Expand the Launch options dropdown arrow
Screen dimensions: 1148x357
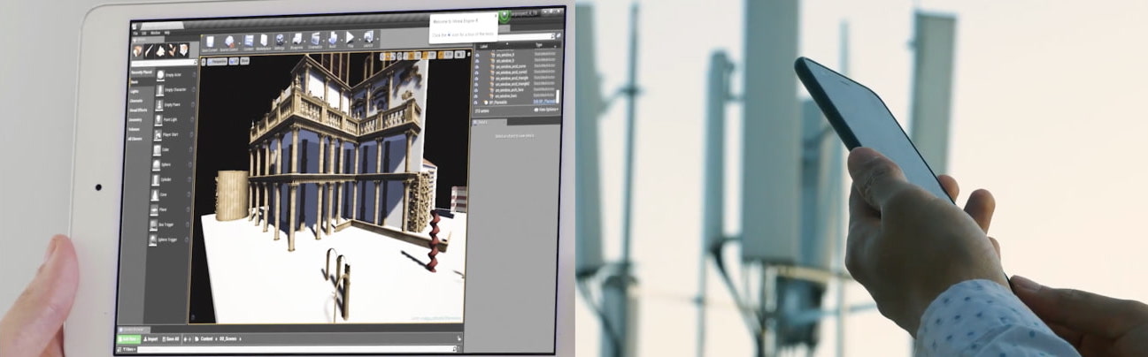378,39
